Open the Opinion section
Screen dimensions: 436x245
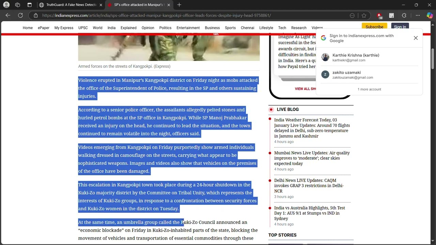148,28
